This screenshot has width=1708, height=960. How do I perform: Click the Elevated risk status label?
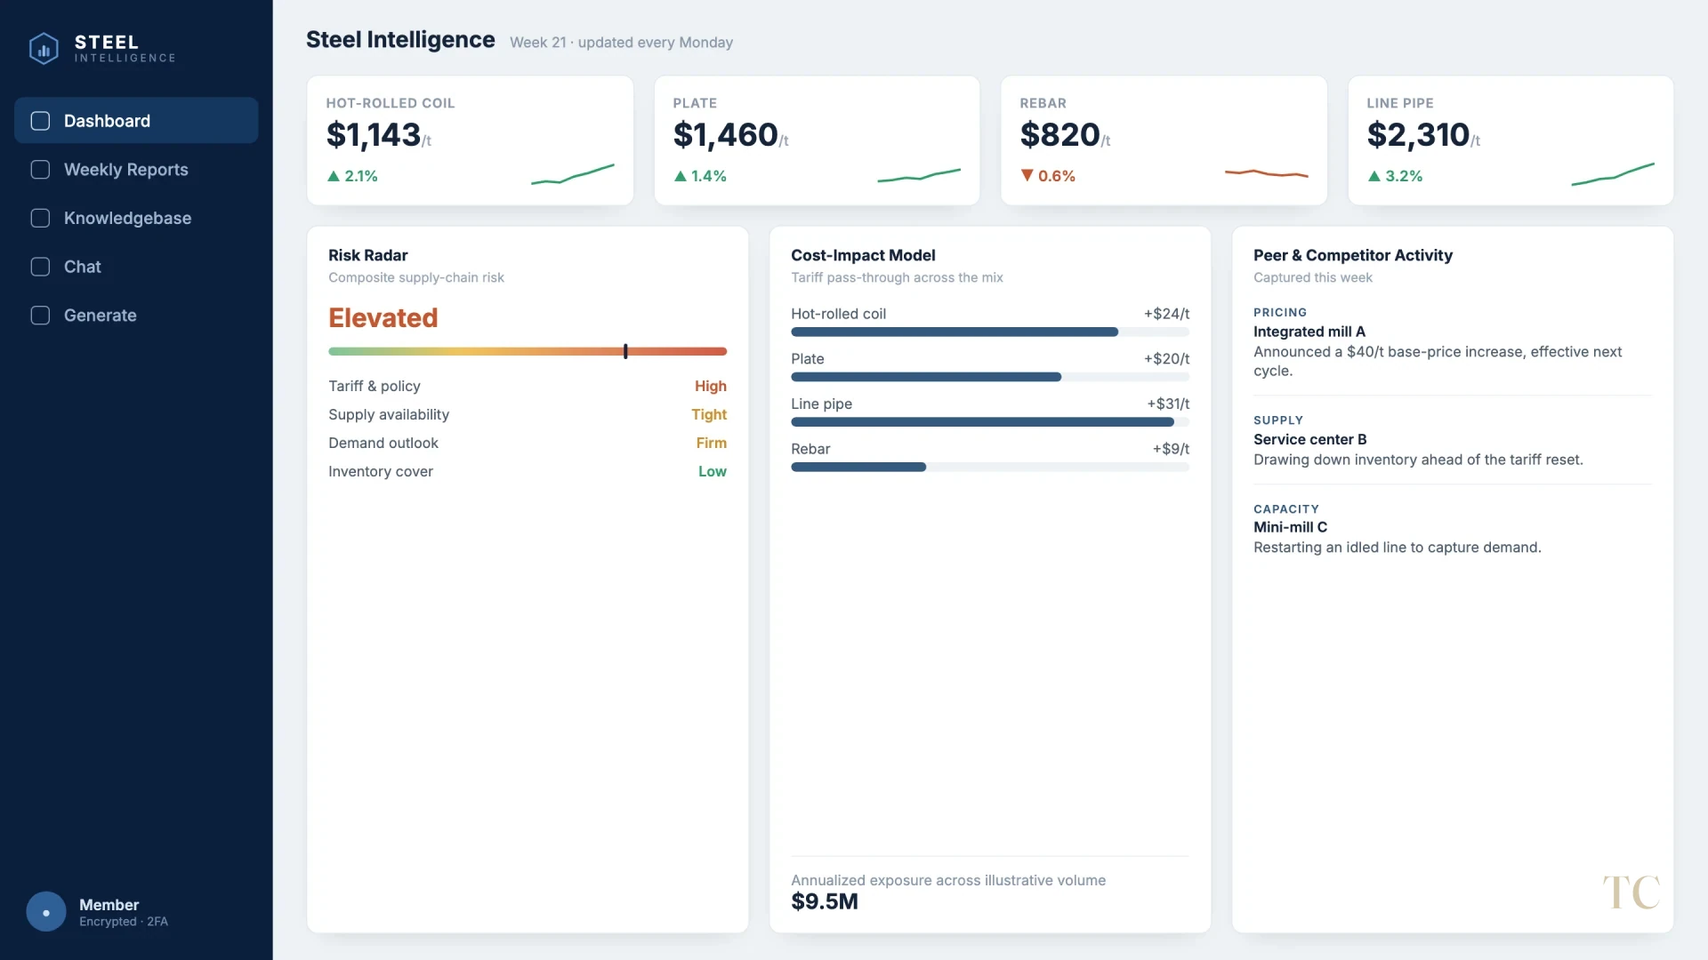tap(383, 318)
